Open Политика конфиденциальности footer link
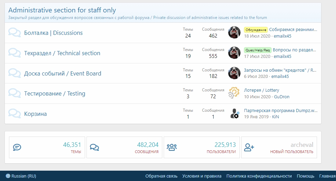Screen dimensions: 336x181 pyautogui.click(x=259, y=176)
